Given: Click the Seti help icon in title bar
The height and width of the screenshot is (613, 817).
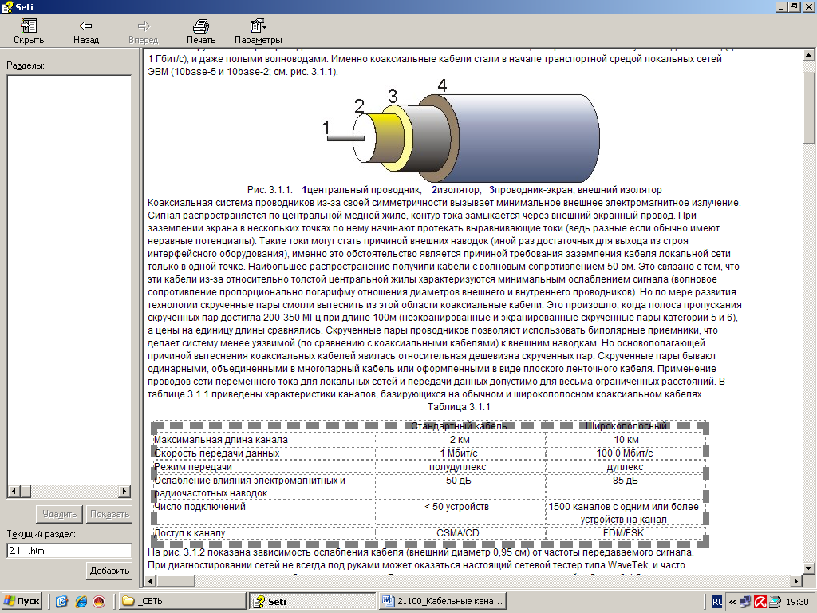Looking at the screenshot, I should coord(7,7).
